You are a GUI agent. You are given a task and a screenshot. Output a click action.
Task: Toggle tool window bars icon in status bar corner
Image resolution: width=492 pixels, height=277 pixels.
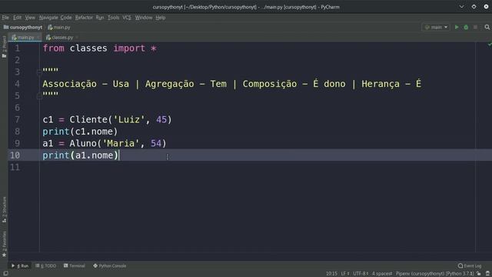(x=5, y=274)
